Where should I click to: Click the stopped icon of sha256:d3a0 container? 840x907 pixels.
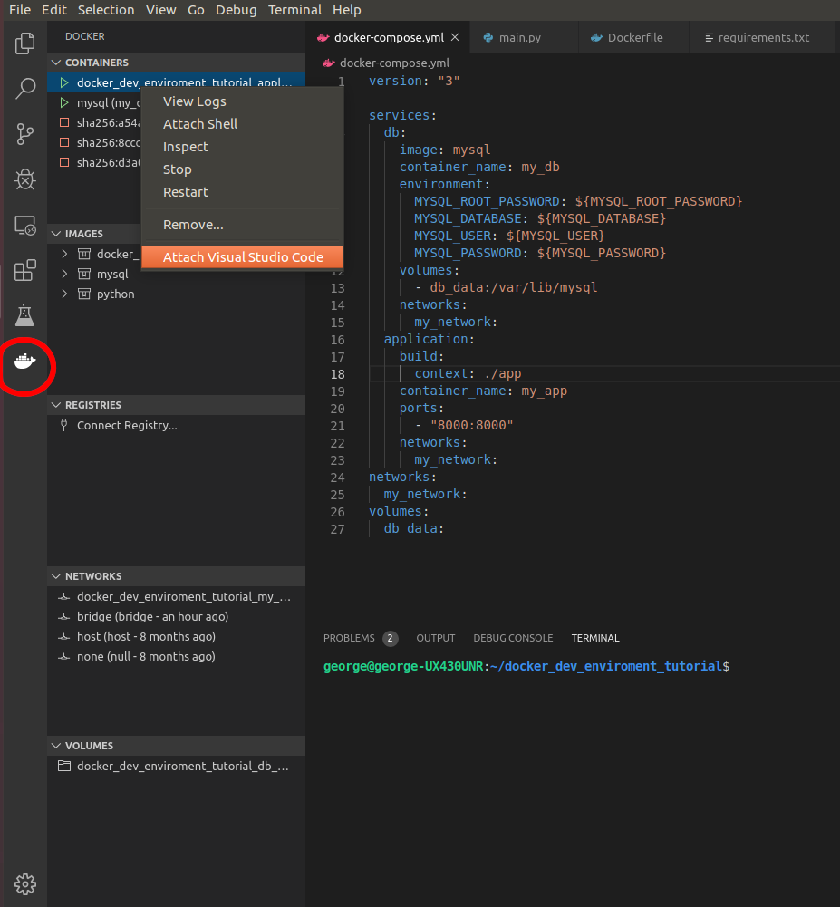coord(64,162)
